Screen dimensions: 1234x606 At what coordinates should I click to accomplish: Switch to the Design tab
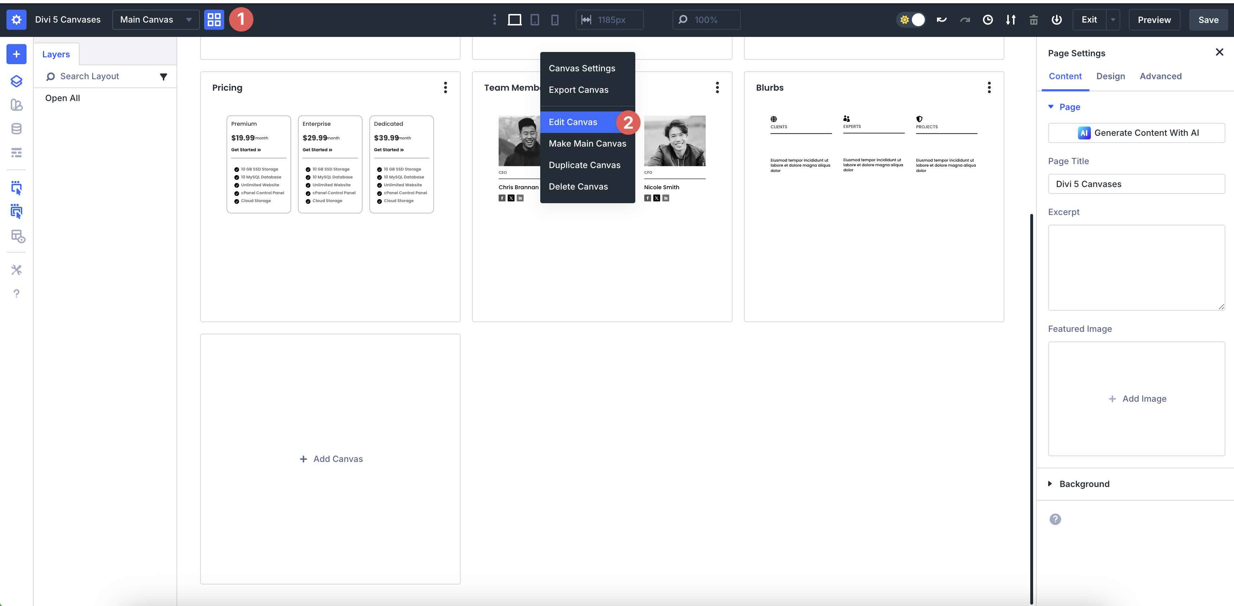(1110, 76)
